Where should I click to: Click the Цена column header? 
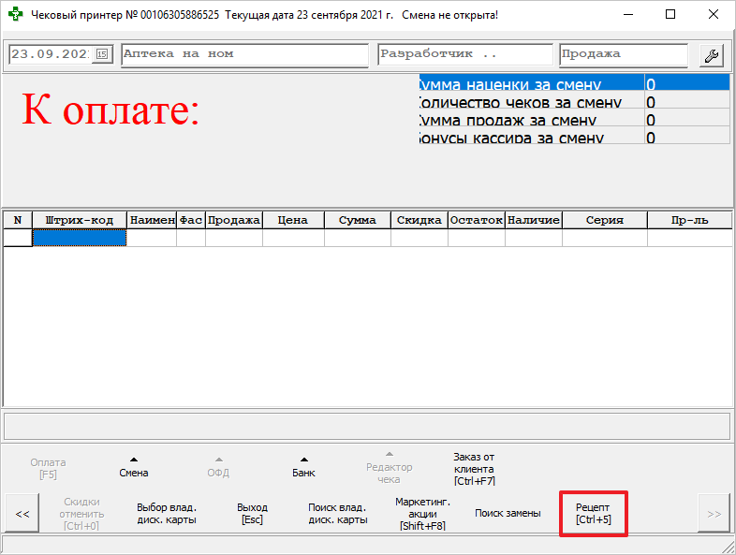pos(293,220)
